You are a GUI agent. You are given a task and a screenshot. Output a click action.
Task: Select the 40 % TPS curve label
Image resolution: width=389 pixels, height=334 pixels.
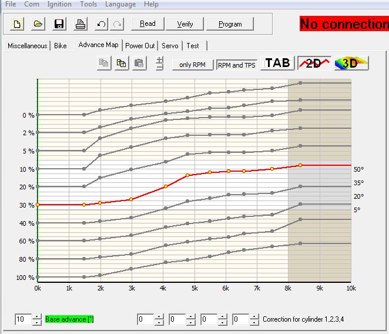(x=27, y=223)
